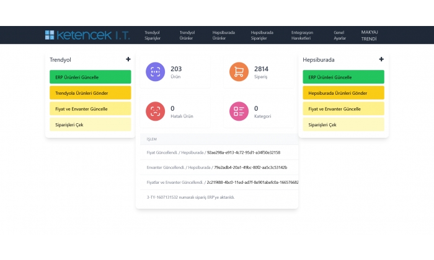
Task: Open Entegrasyon Hareketleri menu
Action: pos(302,35)
